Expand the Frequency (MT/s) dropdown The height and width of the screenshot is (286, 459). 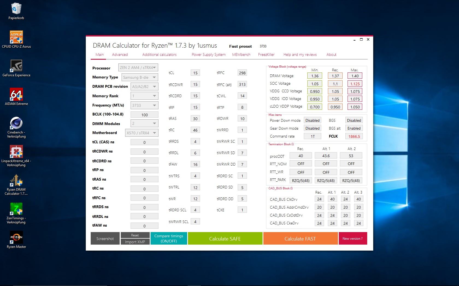click(x=145, y=105)
